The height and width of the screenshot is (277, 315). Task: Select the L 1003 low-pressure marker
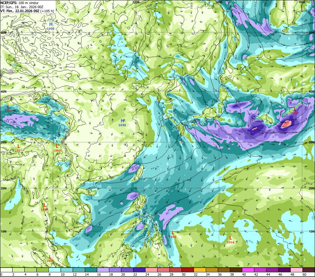click(x=57, y=148)
